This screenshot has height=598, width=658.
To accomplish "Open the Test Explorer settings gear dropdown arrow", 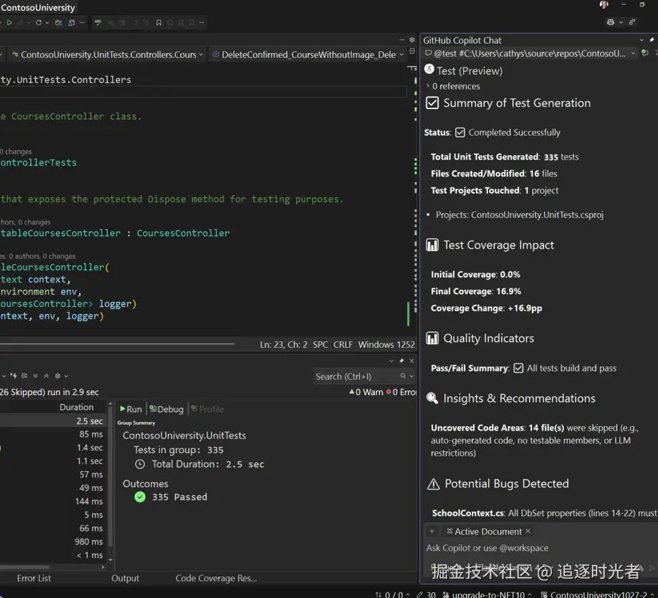I will 66,376.
